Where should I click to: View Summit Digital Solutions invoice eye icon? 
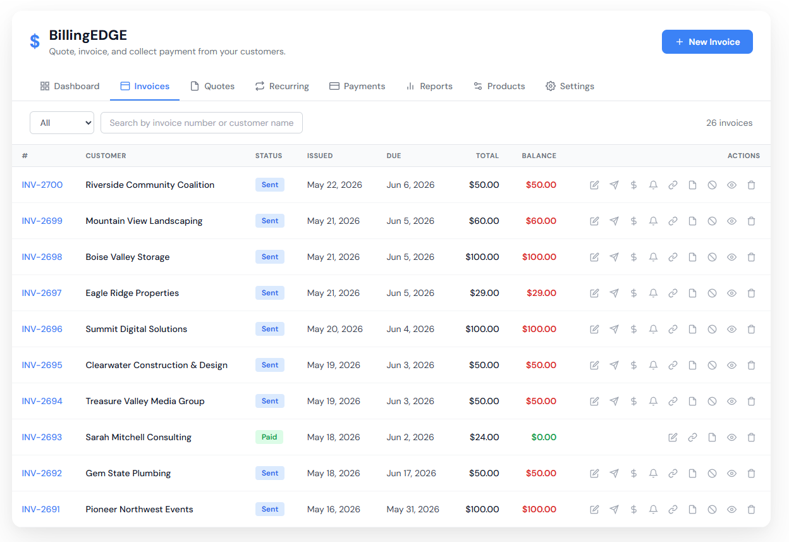(x=731, y=330)
